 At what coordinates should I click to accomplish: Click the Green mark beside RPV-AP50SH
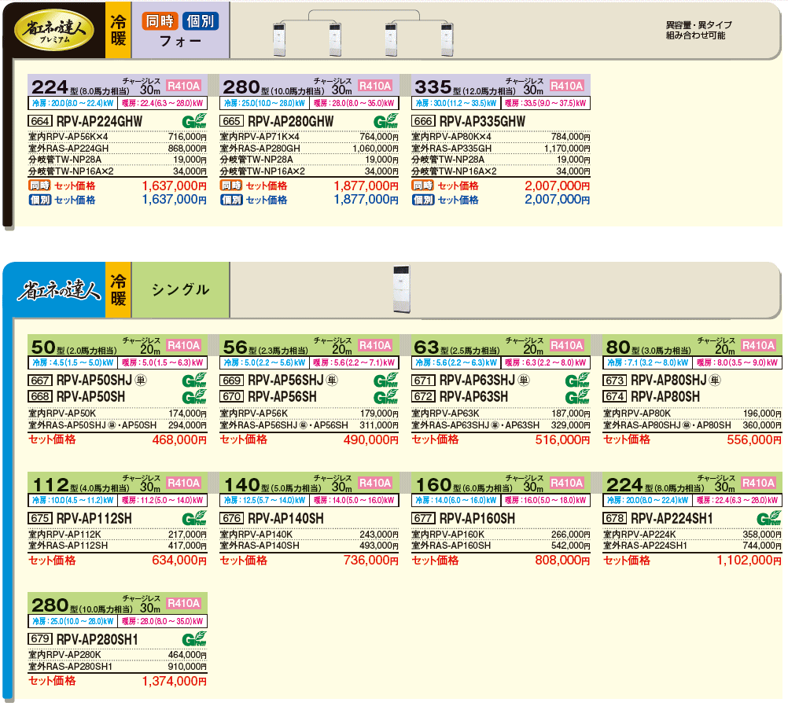click(x=194, y=397)
